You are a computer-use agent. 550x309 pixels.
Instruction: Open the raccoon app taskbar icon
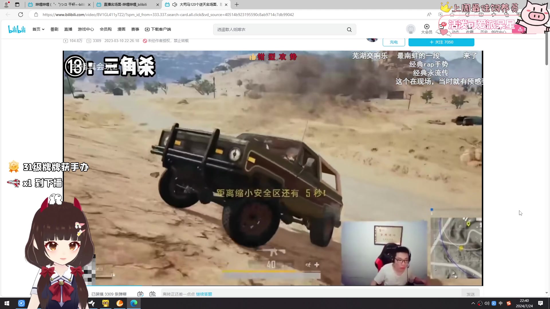[x=106, y=303]
